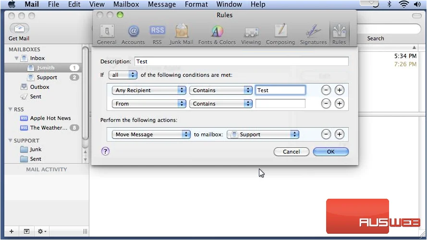Open the Signatures preferences pane
Image resolution: width=427 pixels, height=240 pixels.
tap(313, 35)
